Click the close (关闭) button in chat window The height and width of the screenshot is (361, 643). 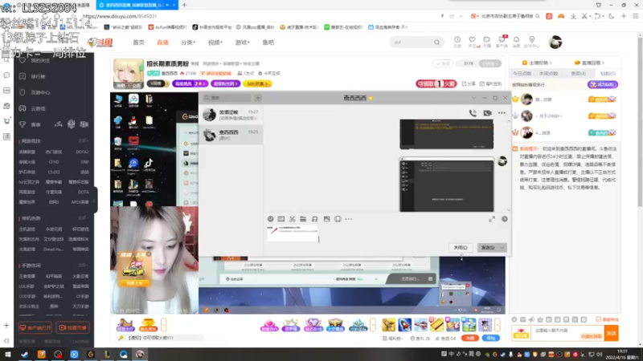pos(461,248)
